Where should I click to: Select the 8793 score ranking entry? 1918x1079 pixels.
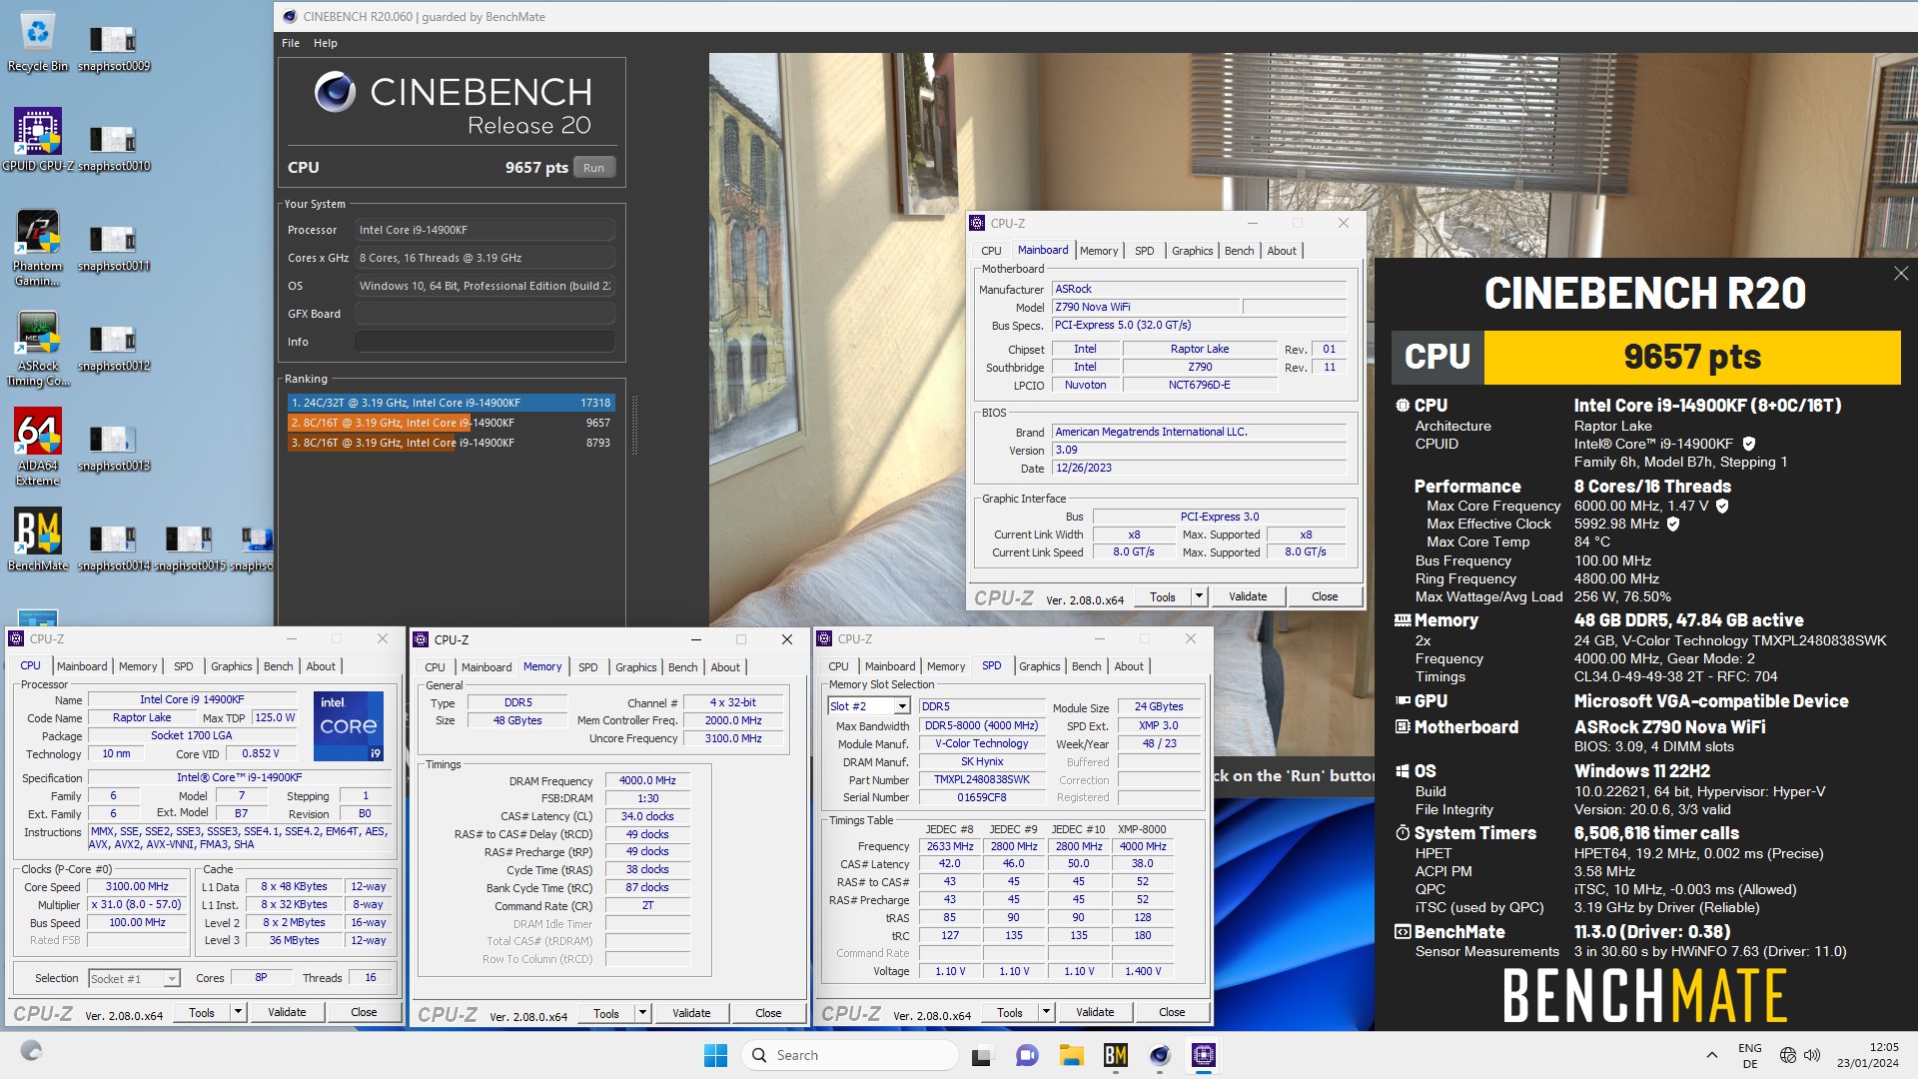click(451, 443)
